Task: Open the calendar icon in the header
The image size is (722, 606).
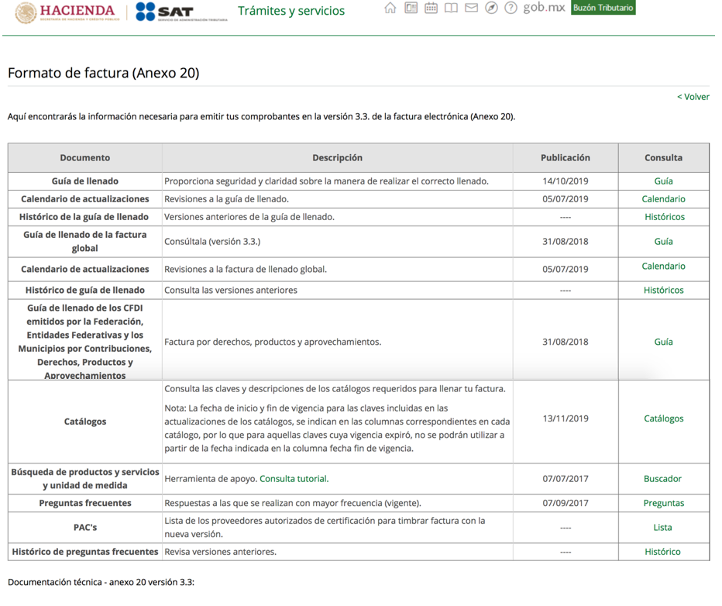Action: [431, 9]
